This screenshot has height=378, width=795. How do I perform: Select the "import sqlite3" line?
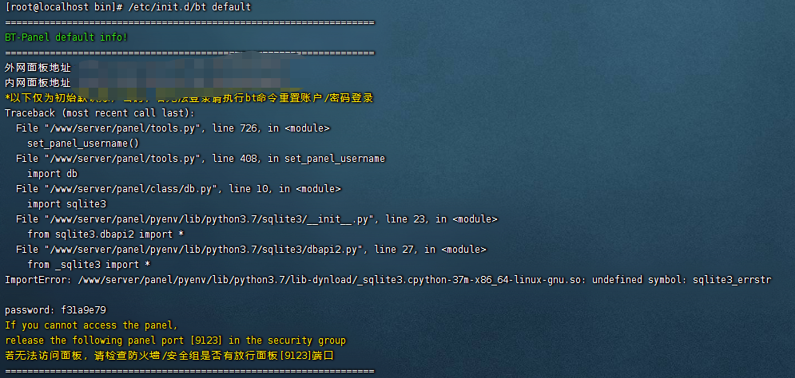pos(66,204)
